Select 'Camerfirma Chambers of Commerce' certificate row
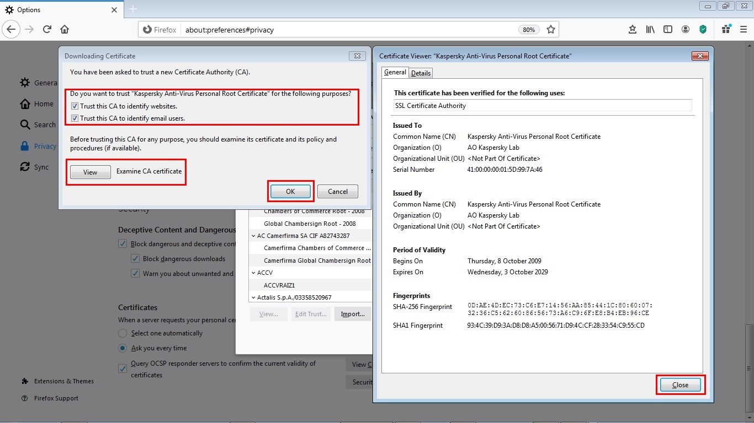 tap(310, 248)
